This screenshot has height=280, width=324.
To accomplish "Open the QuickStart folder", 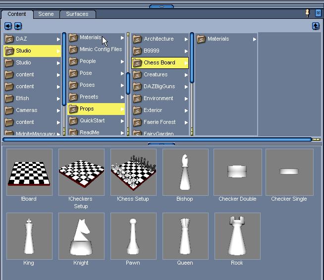I will pos(96,121).
